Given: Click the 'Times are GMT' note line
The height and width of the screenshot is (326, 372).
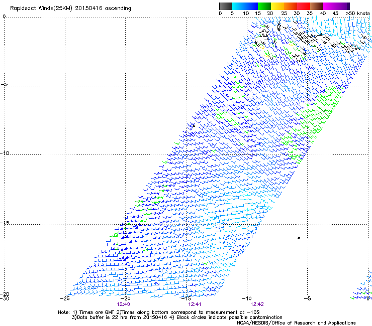Looking at the screenshot, I should coord(158,312).
